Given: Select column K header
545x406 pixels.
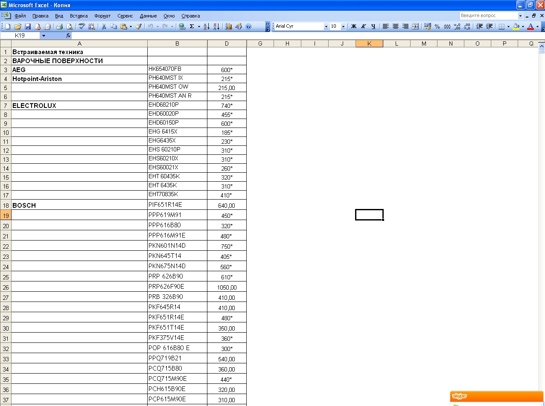Looking at the screenshot, I should (369, 43).
